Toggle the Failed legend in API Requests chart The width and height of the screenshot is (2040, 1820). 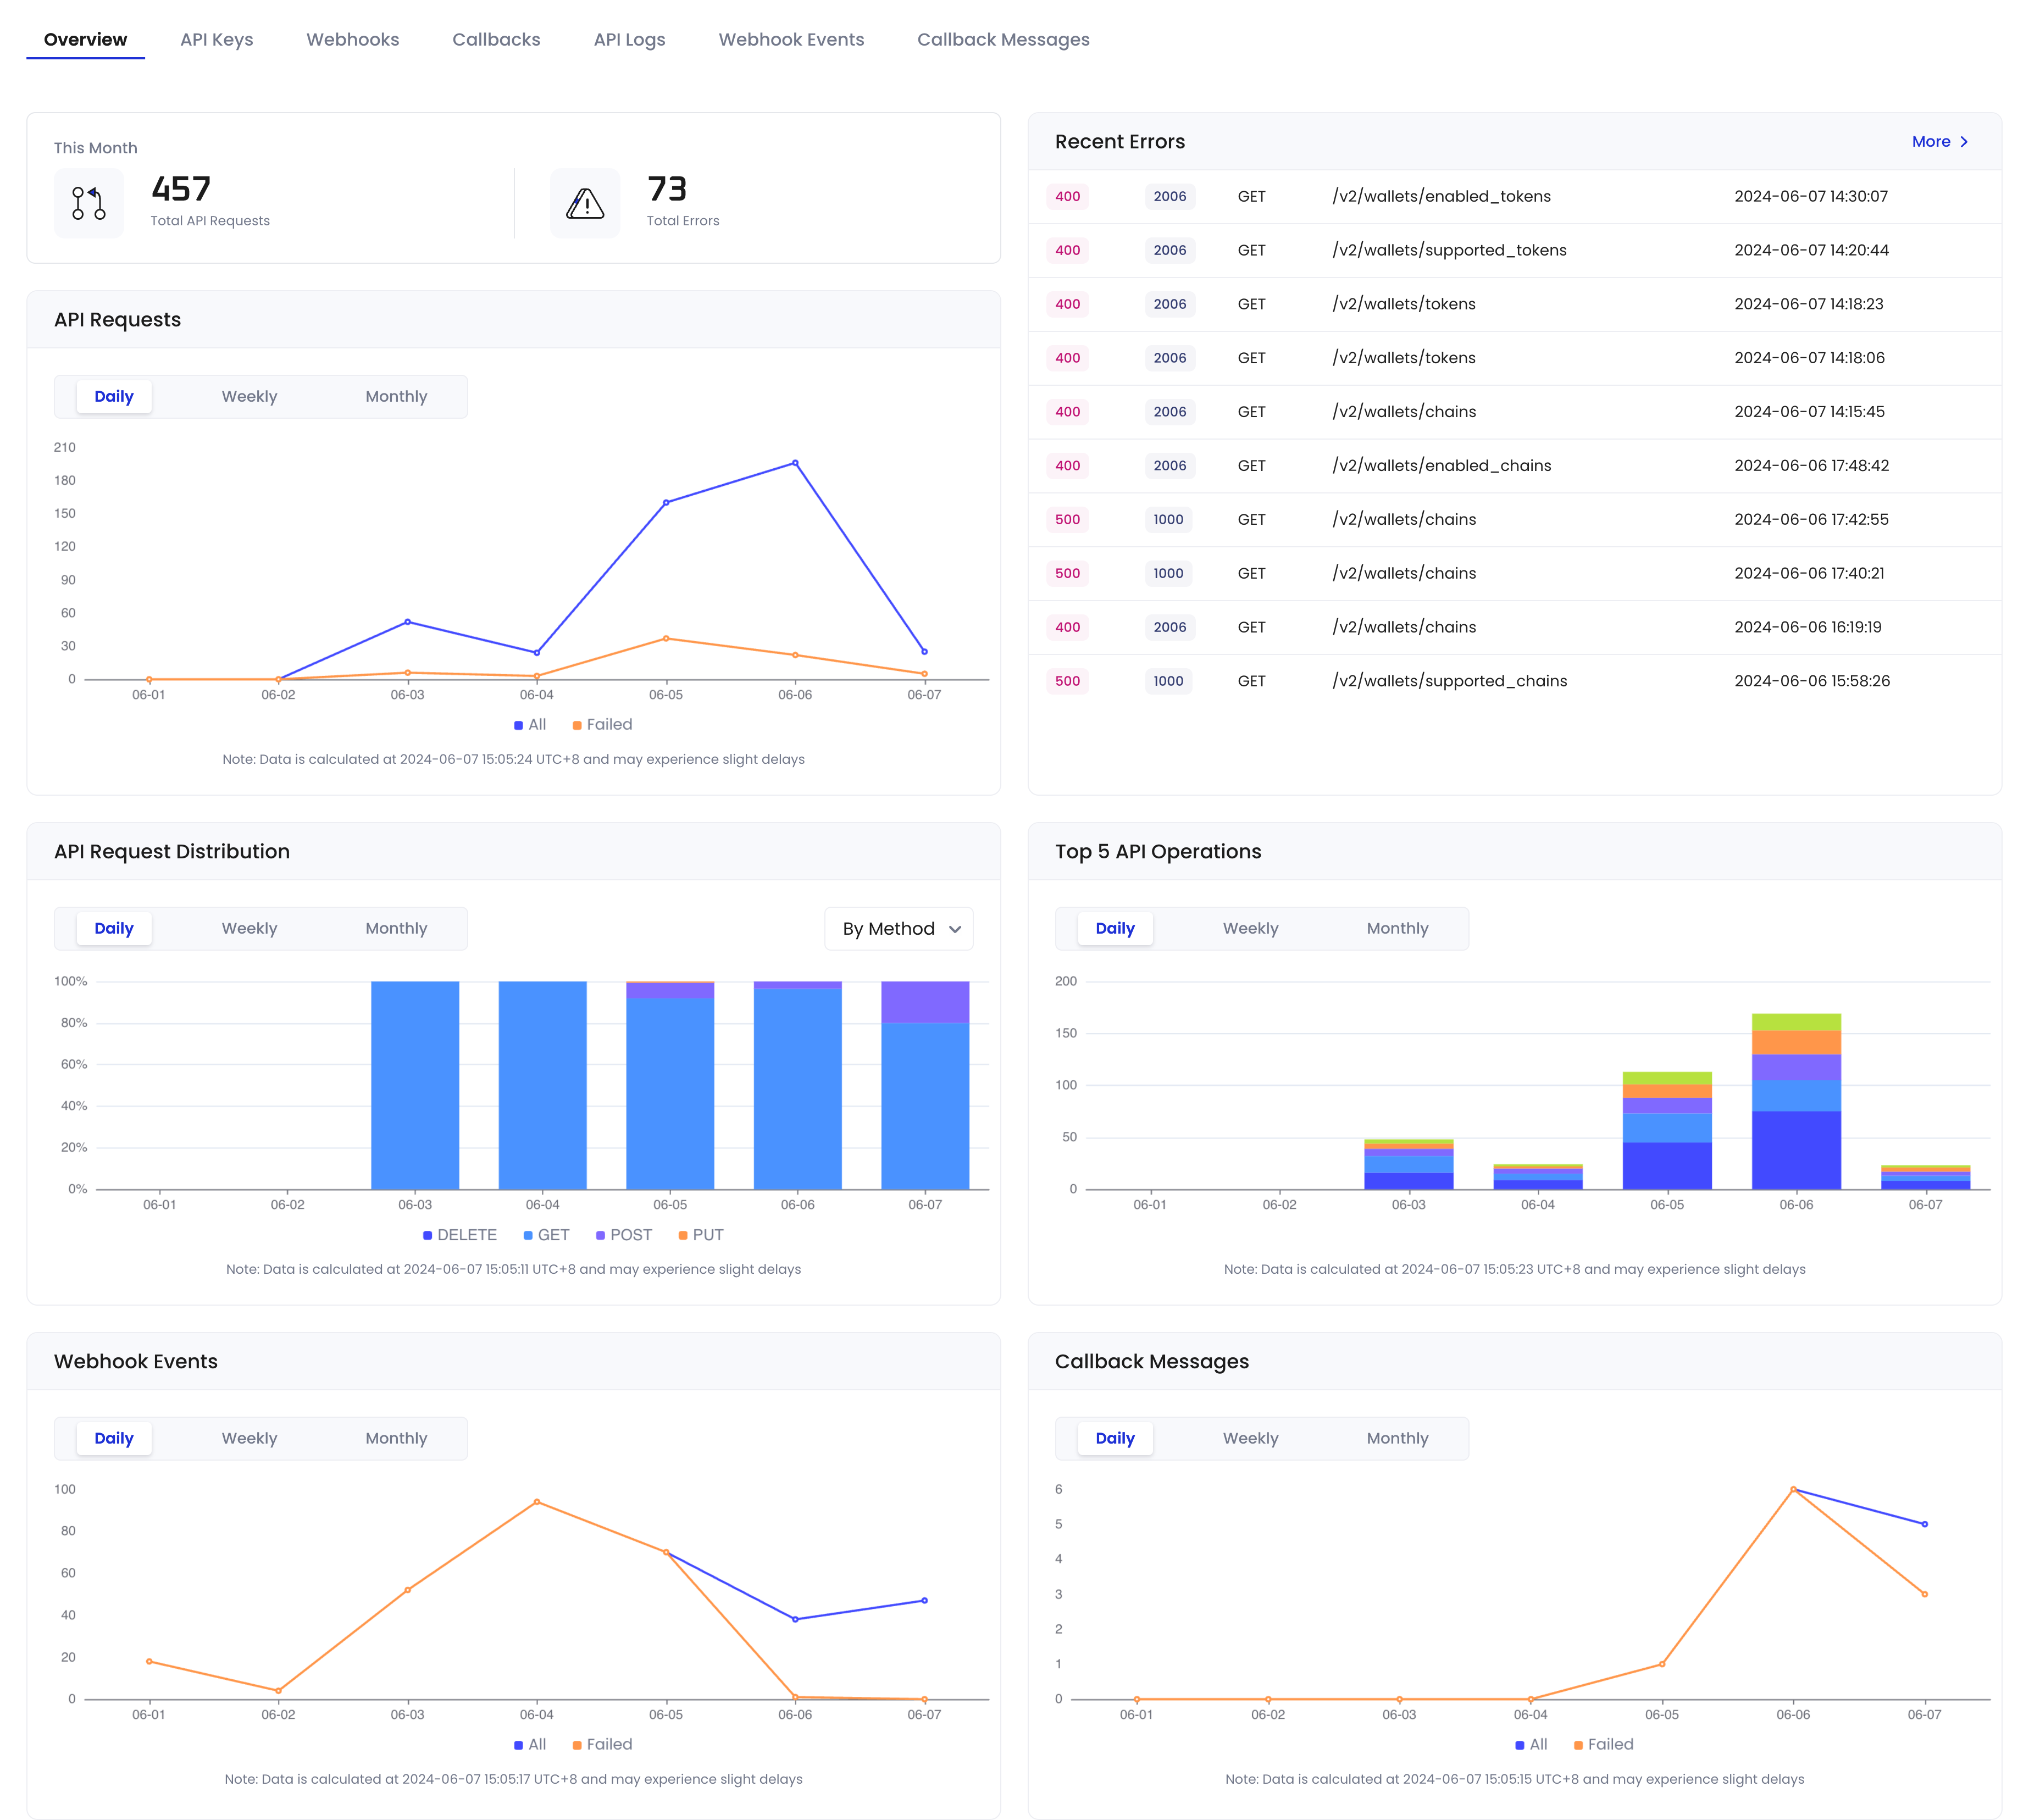click(x=602, y=725)
